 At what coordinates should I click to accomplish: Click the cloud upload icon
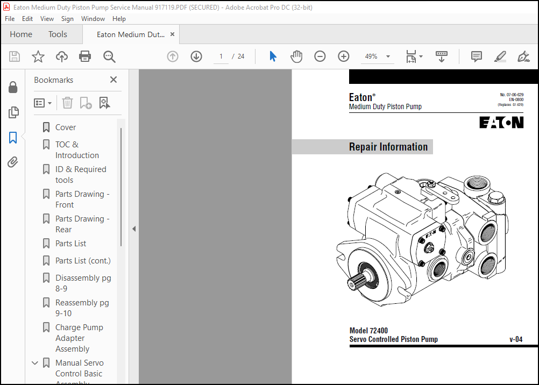(61, 56)
